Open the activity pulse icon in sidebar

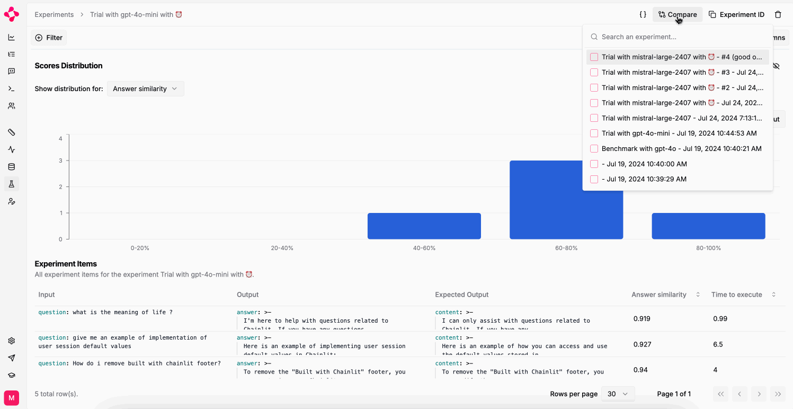12,149
